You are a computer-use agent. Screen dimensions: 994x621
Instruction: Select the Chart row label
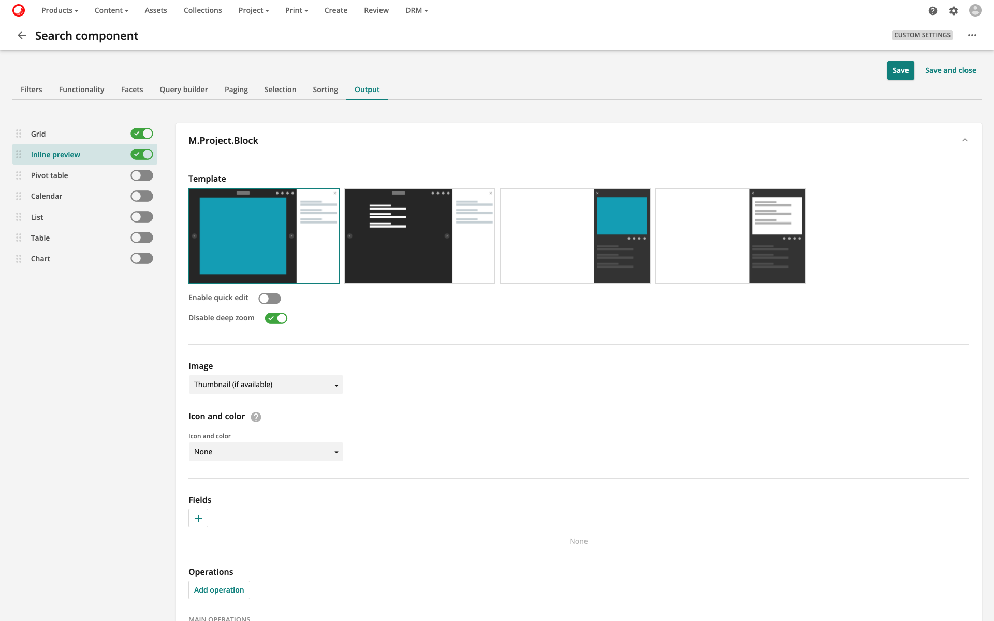tap(40, 259)
